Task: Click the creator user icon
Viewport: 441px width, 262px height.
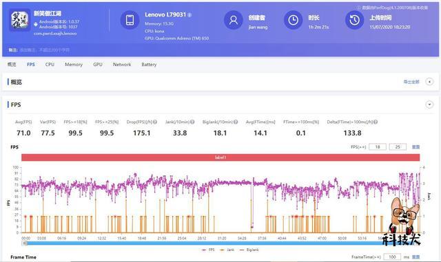Action: pyautogui.click(x=234, y=20)
